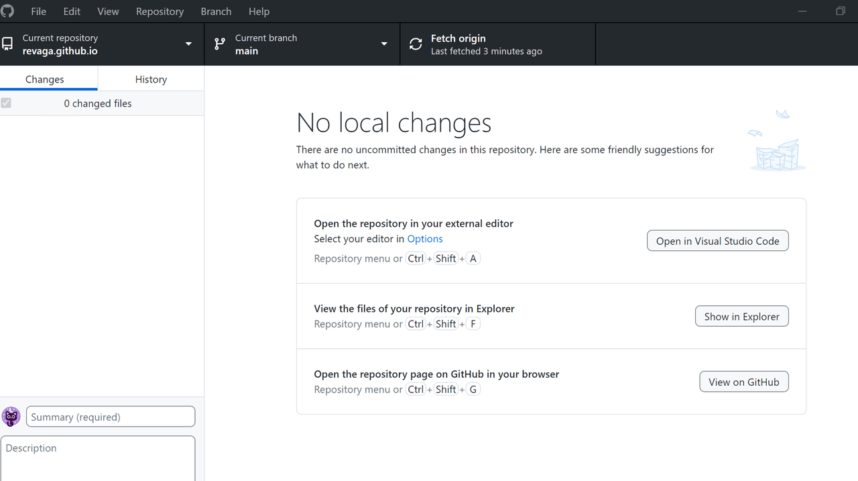Click the Fetch origin sync arrows icon

tap(416, 44)
